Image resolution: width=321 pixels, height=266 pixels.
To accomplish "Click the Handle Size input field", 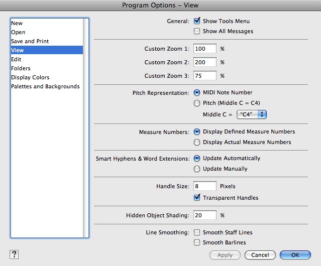I will [205, 186].
